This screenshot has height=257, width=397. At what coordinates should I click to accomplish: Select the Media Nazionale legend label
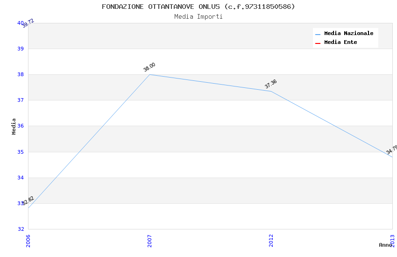tap(348, 34)
